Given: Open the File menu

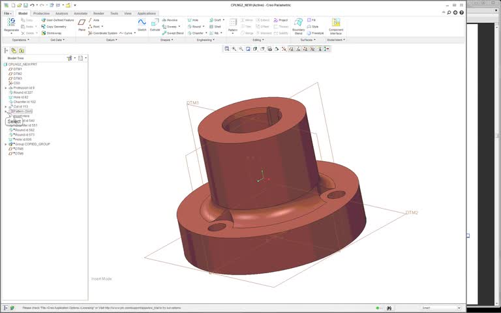Looking at the screenshot, I should 8,14.
